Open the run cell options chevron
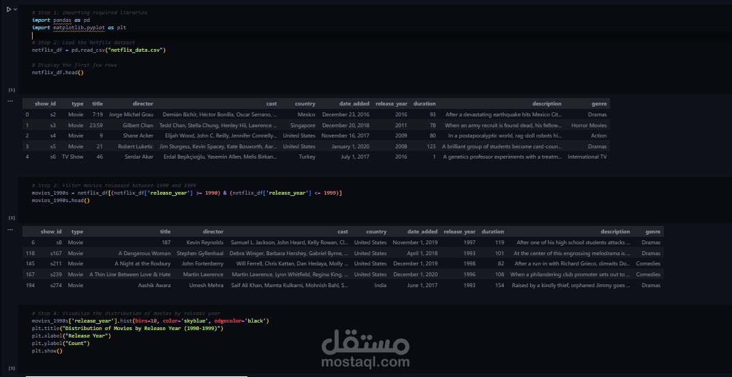The image size is (732, 377). (x=16, y=9)
